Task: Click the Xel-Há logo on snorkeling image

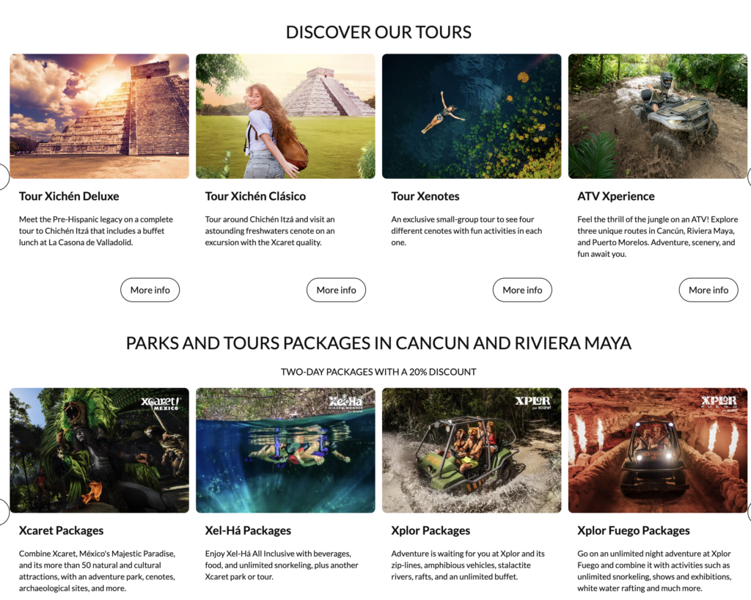Action: coord(346,403)
